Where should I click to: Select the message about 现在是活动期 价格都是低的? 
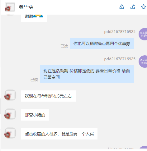tap(87, 74)
